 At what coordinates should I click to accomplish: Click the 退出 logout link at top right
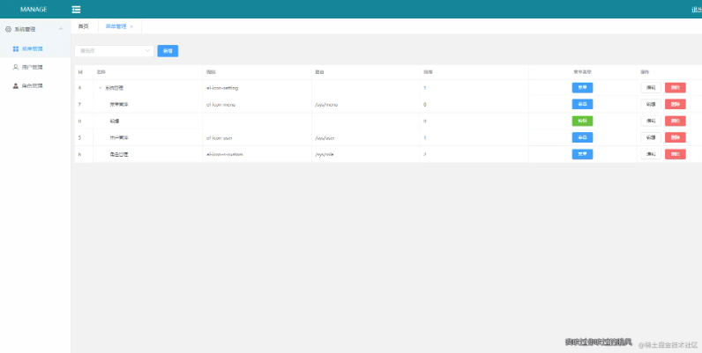pyautogui.click(x=697, y=10)
